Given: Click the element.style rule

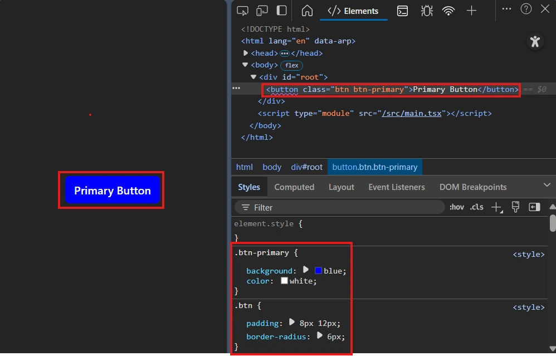Looking at the screenshot, I should [x=264, y=224].
